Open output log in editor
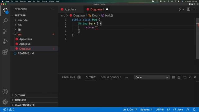199x112 pixels. click(185, 77)
